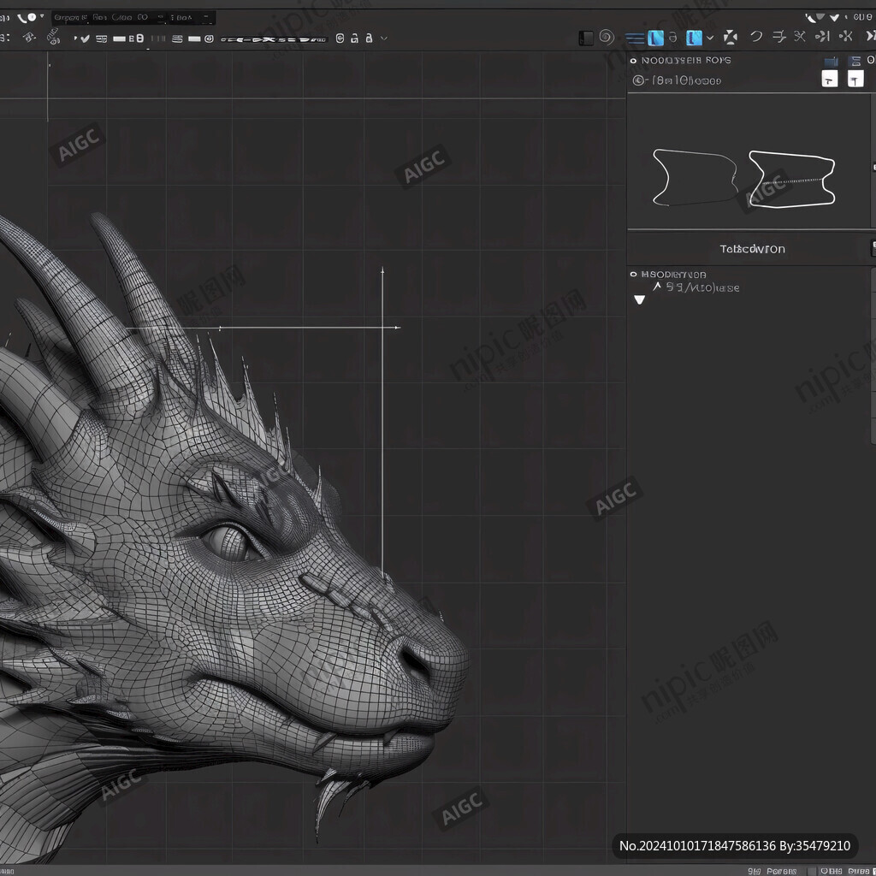Click the white bar button before the EB icon
This screenshot has height=876, width=876.
tap(119, 38)
